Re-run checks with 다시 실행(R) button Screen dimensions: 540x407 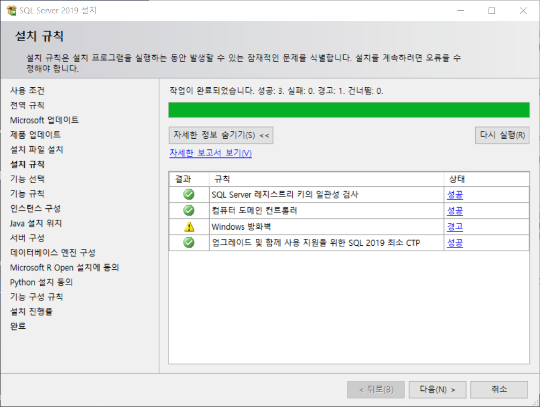point(502,135)
